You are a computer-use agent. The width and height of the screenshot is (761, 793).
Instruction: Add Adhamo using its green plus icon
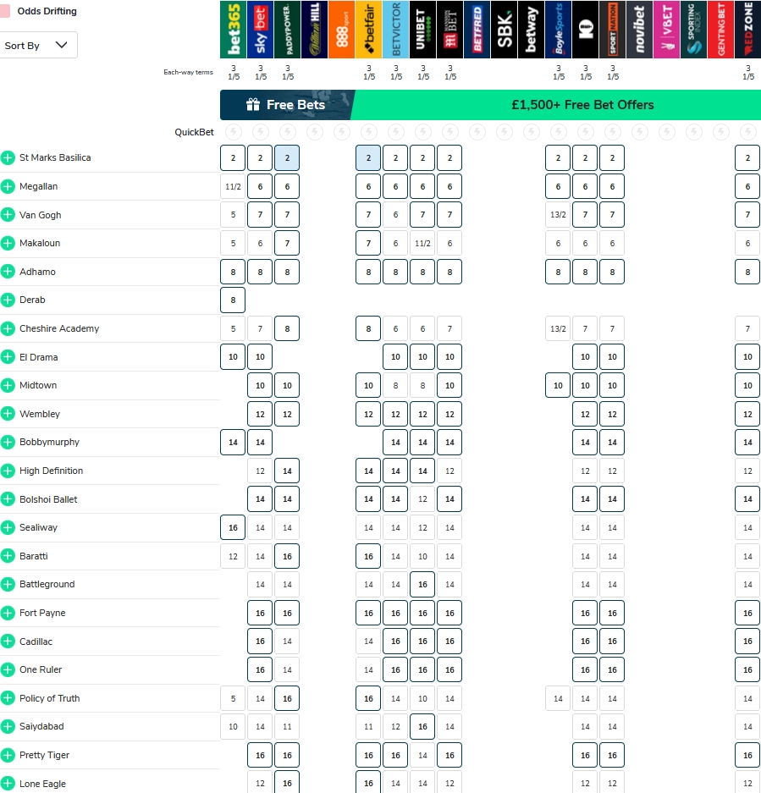8,272
